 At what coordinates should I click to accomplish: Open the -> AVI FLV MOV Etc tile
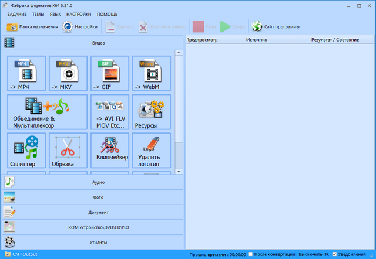pos(110,112)
